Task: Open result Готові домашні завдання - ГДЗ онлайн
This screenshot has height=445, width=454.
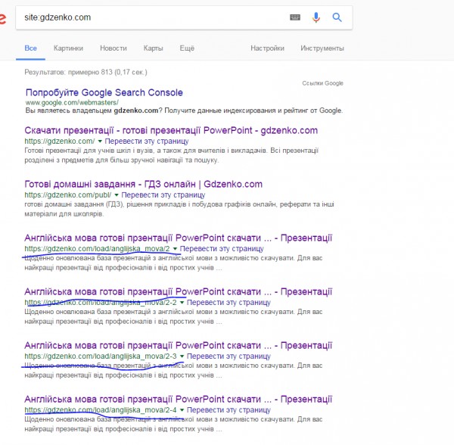Action: (143, 184)
